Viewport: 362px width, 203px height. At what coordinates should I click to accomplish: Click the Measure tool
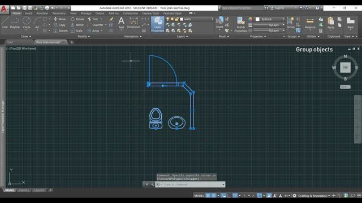click(x=310, y=23)
